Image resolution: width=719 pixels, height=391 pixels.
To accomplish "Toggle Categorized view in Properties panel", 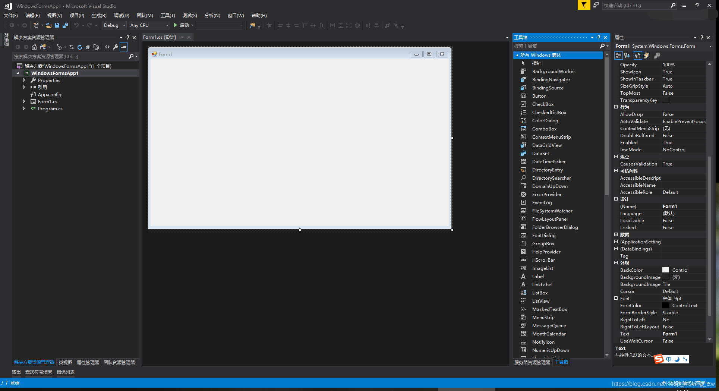I will click(618, 56).
